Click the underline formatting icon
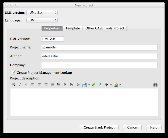Viewport: 168px width, 138px height. click(x=26, y=85)
